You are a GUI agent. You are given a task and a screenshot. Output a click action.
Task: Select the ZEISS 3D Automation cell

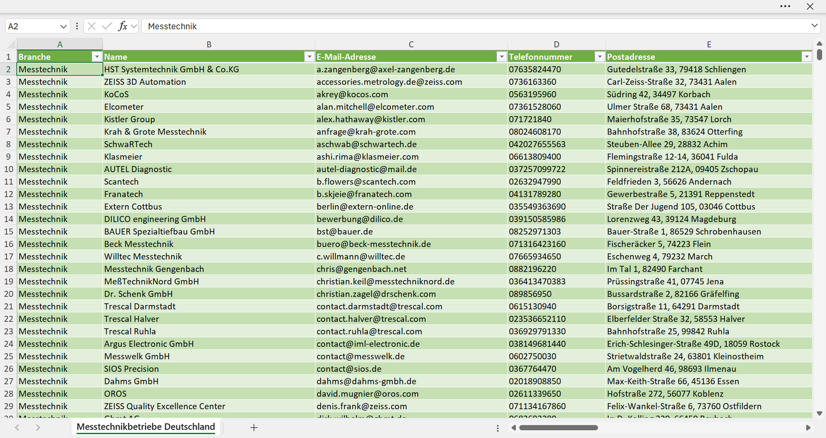209,82
